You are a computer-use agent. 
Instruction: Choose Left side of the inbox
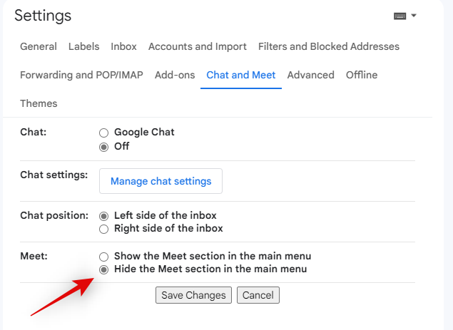point(104,215)
